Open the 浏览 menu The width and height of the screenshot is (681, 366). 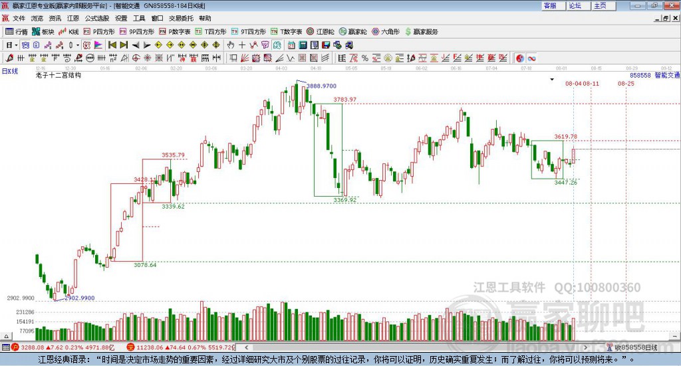pos(37,18)
